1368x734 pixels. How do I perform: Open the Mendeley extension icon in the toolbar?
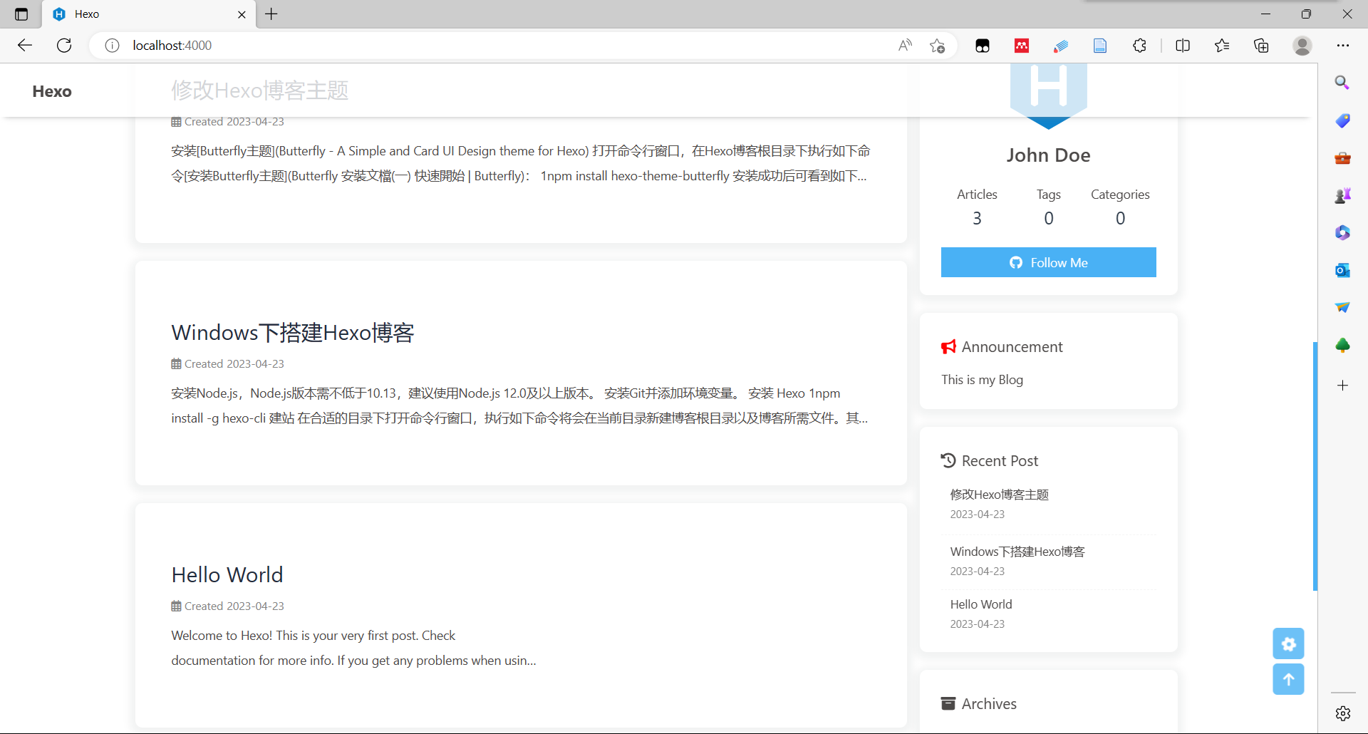(x=1022, y=45)
